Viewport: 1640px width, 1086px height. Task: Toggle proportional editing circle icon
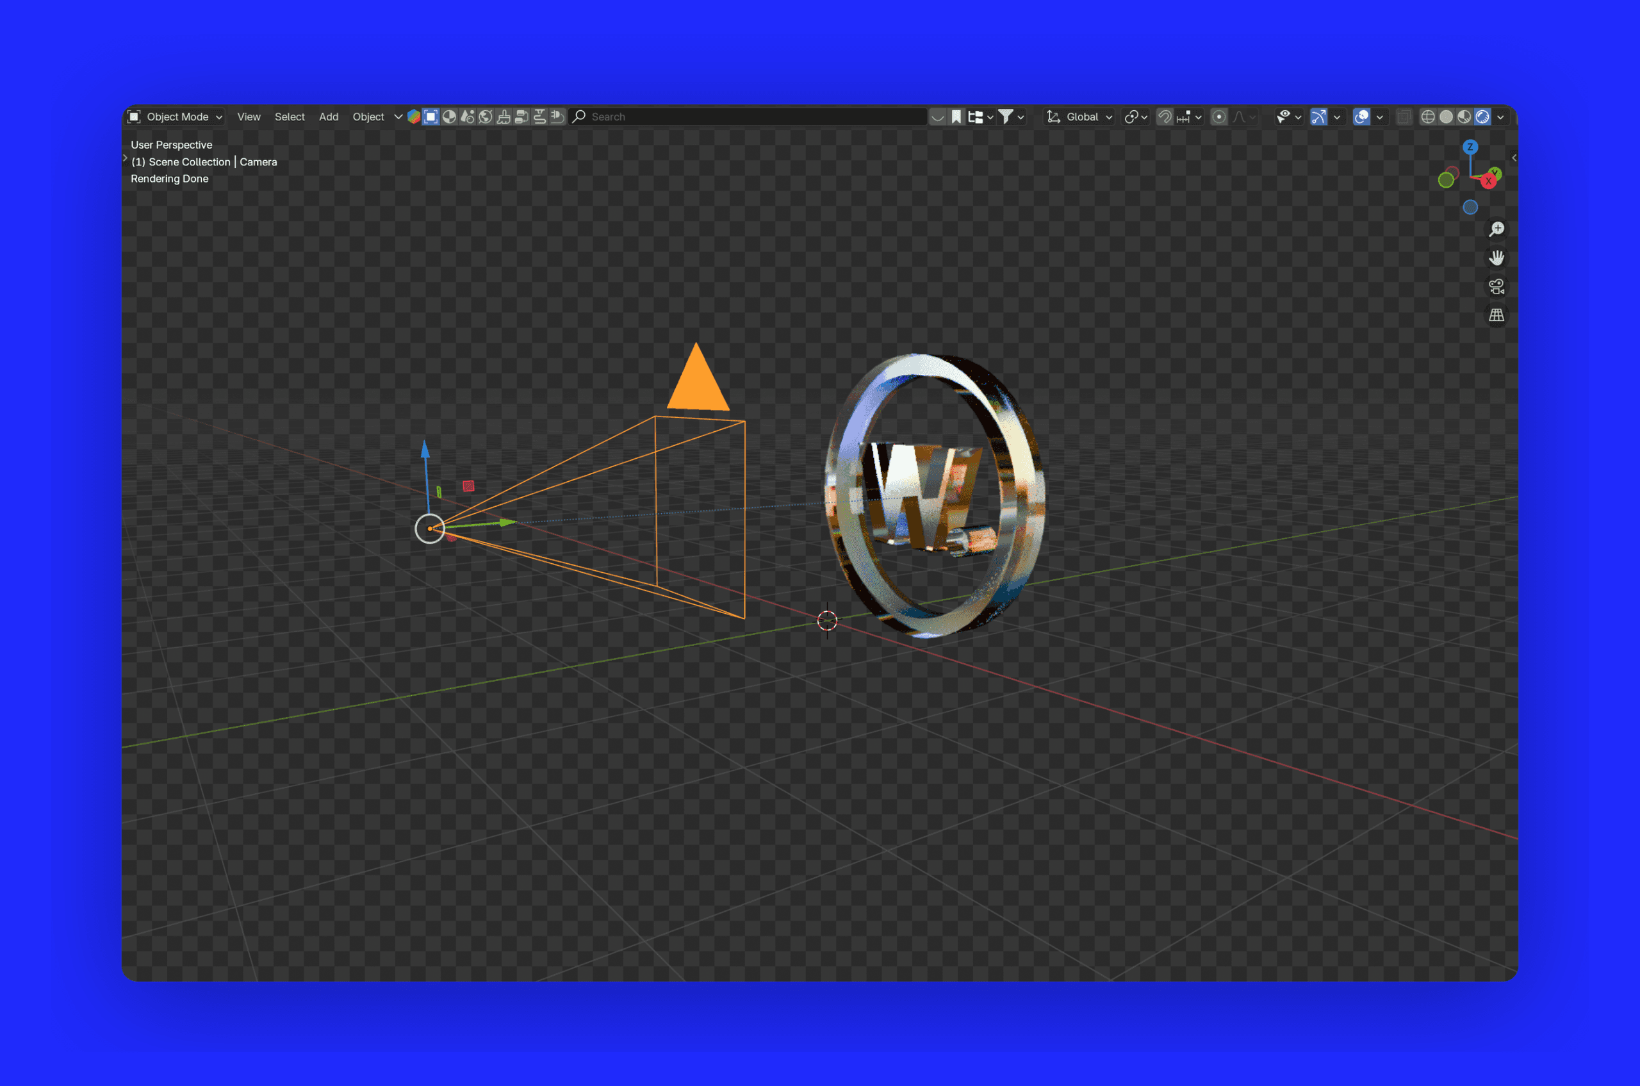click(1219, 117)
